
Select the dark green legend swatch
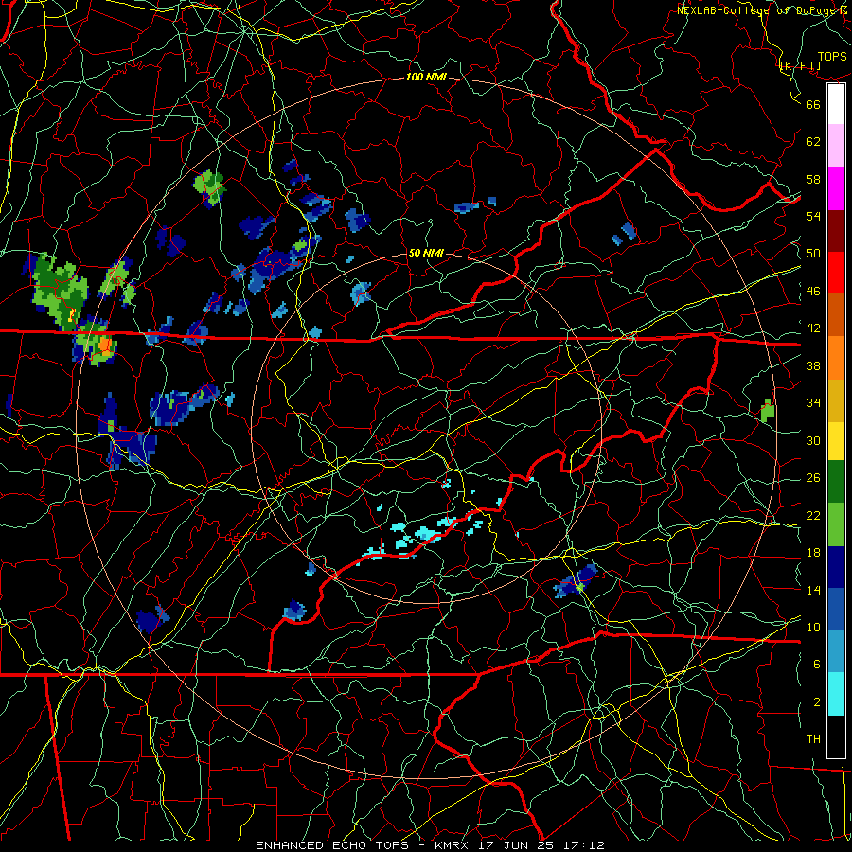coord(836,482)
